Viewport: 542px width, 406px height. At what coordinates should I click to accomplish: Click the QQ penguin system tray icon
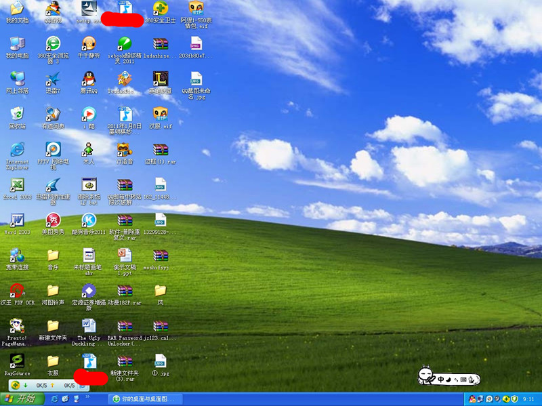pyautogui.click(x=472, y=399)
